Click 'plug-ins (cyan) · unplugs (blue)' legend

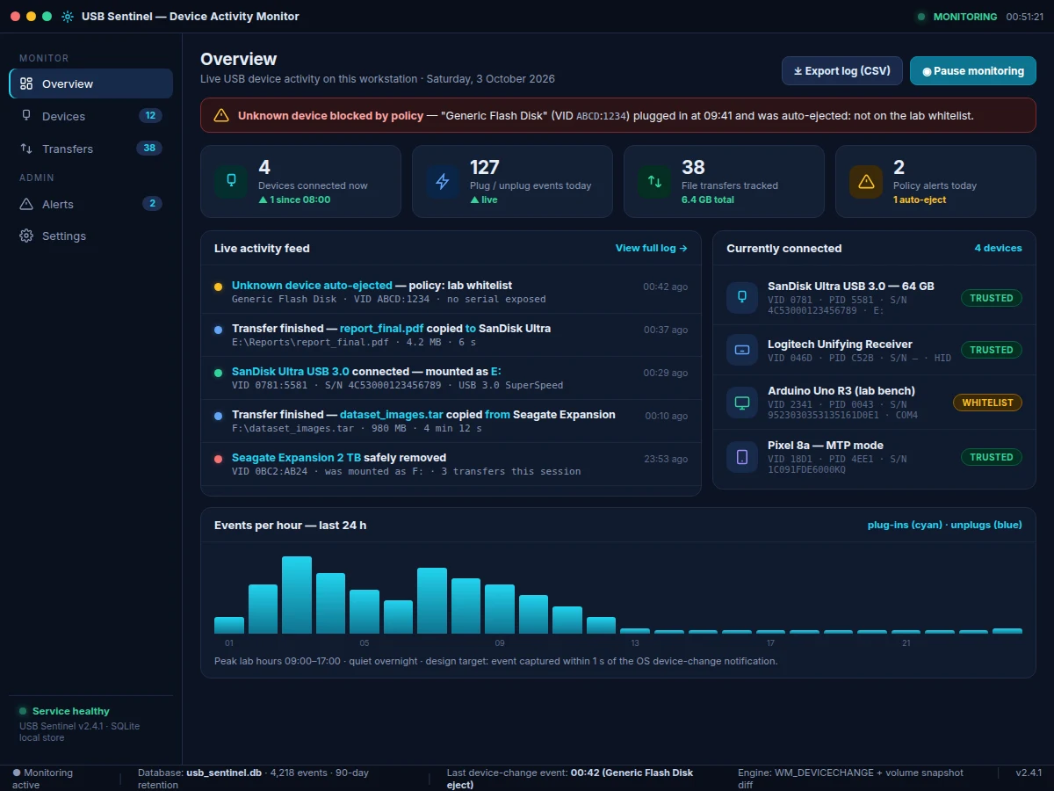[945, 525]
